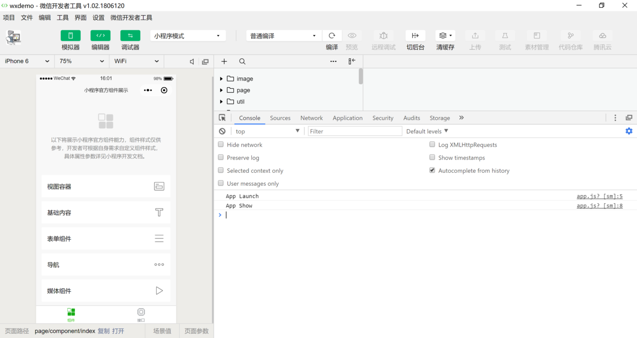Image resolution: width=637 pixels, height=338 pixels.
Task: Open the 文件 menu
Action: (27, 17)
